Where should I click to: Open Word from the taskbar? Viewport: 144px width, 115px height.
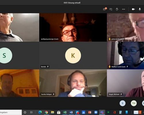tap(71, 112)
